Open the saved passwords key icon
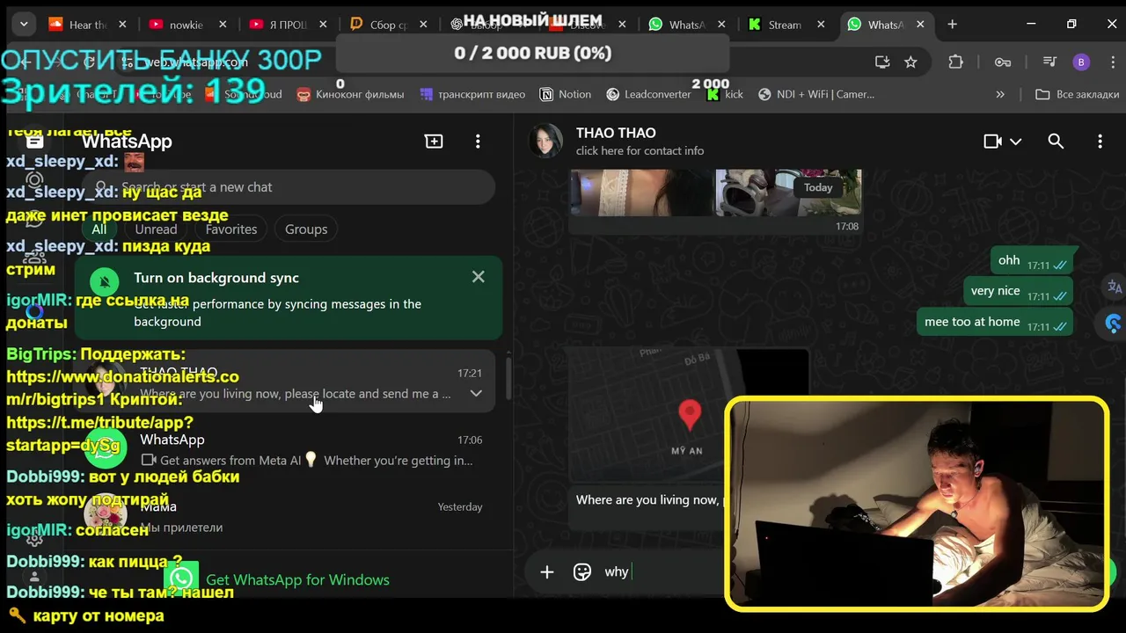Viewport: 1126px width, 633px height. (x=1002, y=62)
